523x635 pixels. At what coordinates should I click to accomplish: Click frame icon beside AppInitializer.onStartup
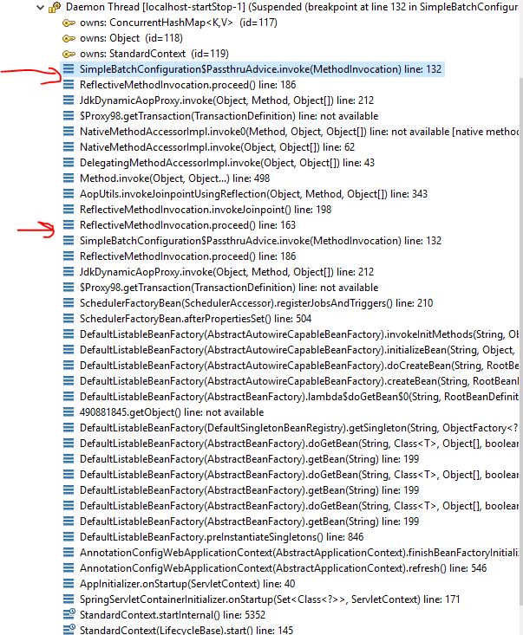pos(69,584)
